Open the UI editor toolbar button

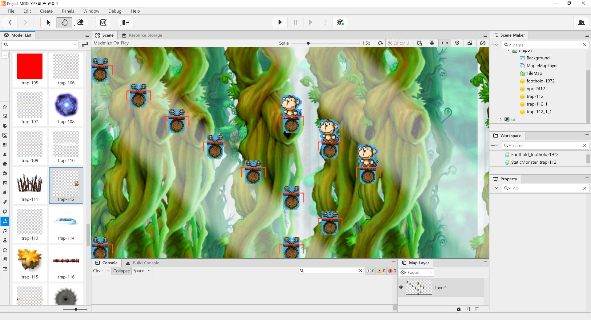tap(103, 22)
